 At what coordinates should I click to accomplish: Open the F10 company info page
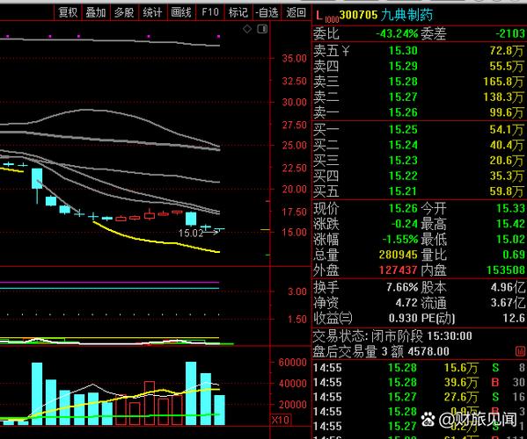(x=210, y=12)
